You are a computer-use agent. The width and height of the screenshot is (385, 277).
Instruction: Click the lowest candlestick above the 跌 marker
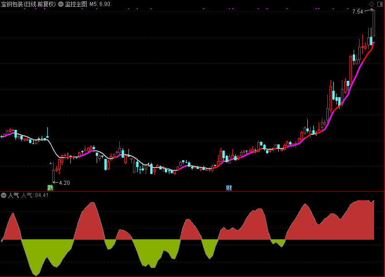53,175
